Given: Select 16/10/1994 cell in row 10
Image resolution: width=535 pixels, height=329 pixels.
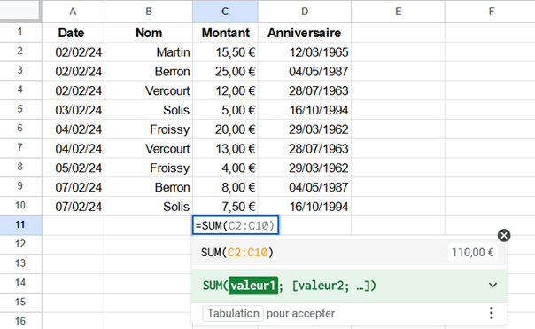Looking at the screenshot, I should 305,207.
